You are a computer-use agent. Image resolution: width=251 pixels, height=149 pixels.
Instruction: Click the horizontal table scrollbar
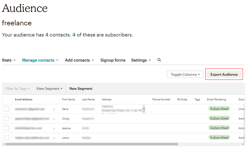(x=92, y=144)
